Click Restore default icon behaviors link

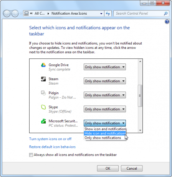[52, 147]
